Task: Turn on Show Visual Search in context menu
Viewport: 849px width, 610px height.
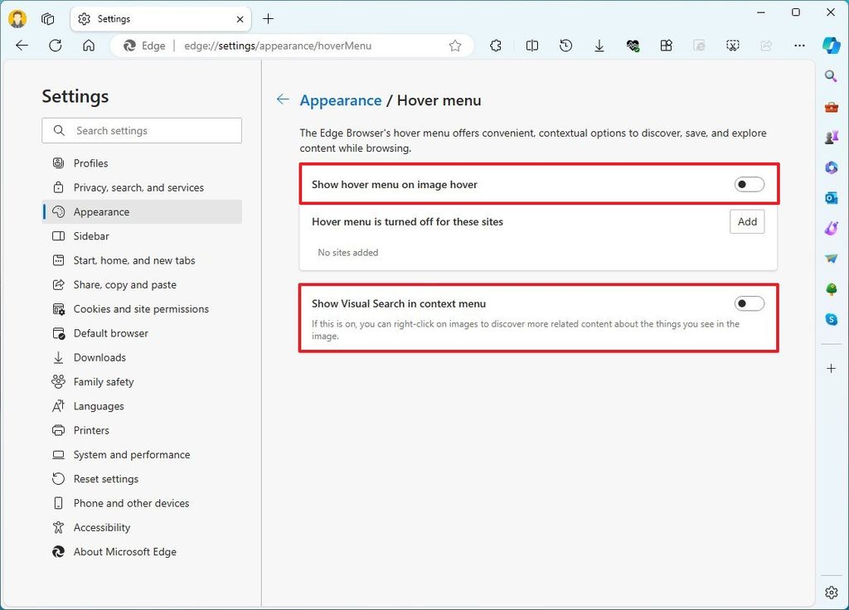Action: (x=749, y=303)
